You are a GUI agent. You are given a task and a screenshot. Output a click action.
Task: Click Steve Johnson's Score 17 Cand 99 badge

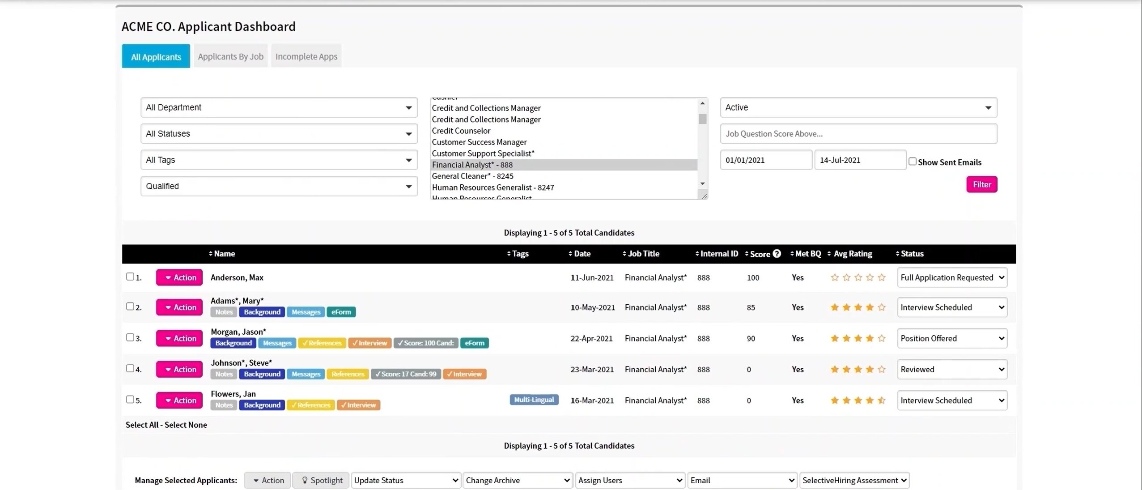click(x=406, y=374)
